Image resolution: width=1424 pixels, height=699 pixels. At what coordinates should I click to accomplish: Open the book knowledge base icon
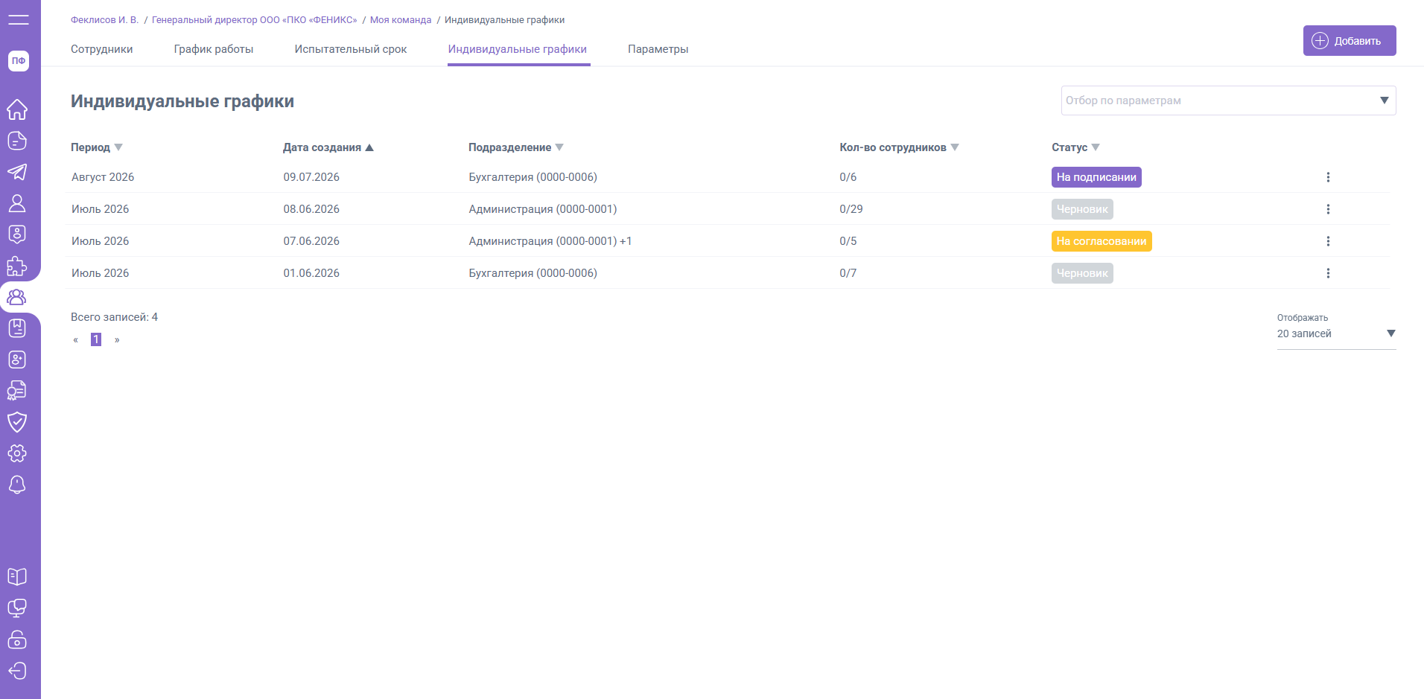(x=17, y=577)
